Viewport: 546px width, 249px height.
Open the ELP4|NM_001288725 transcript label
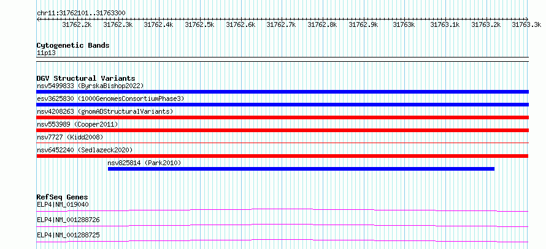click(x=68, y=235)
